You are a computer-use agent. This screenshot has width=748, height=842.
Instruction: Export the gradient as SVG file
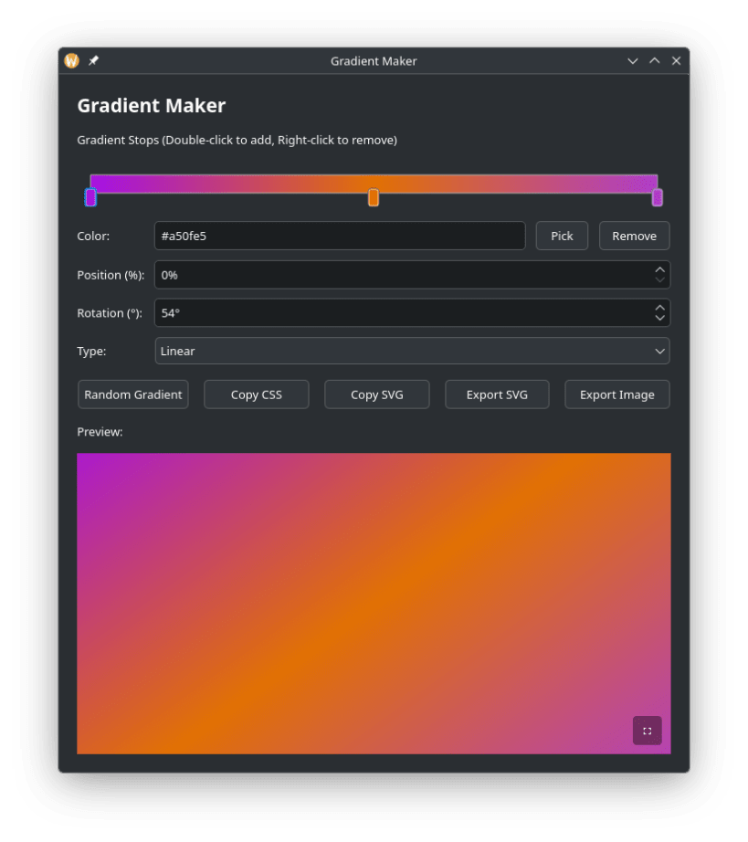click(x=497, y=394)
